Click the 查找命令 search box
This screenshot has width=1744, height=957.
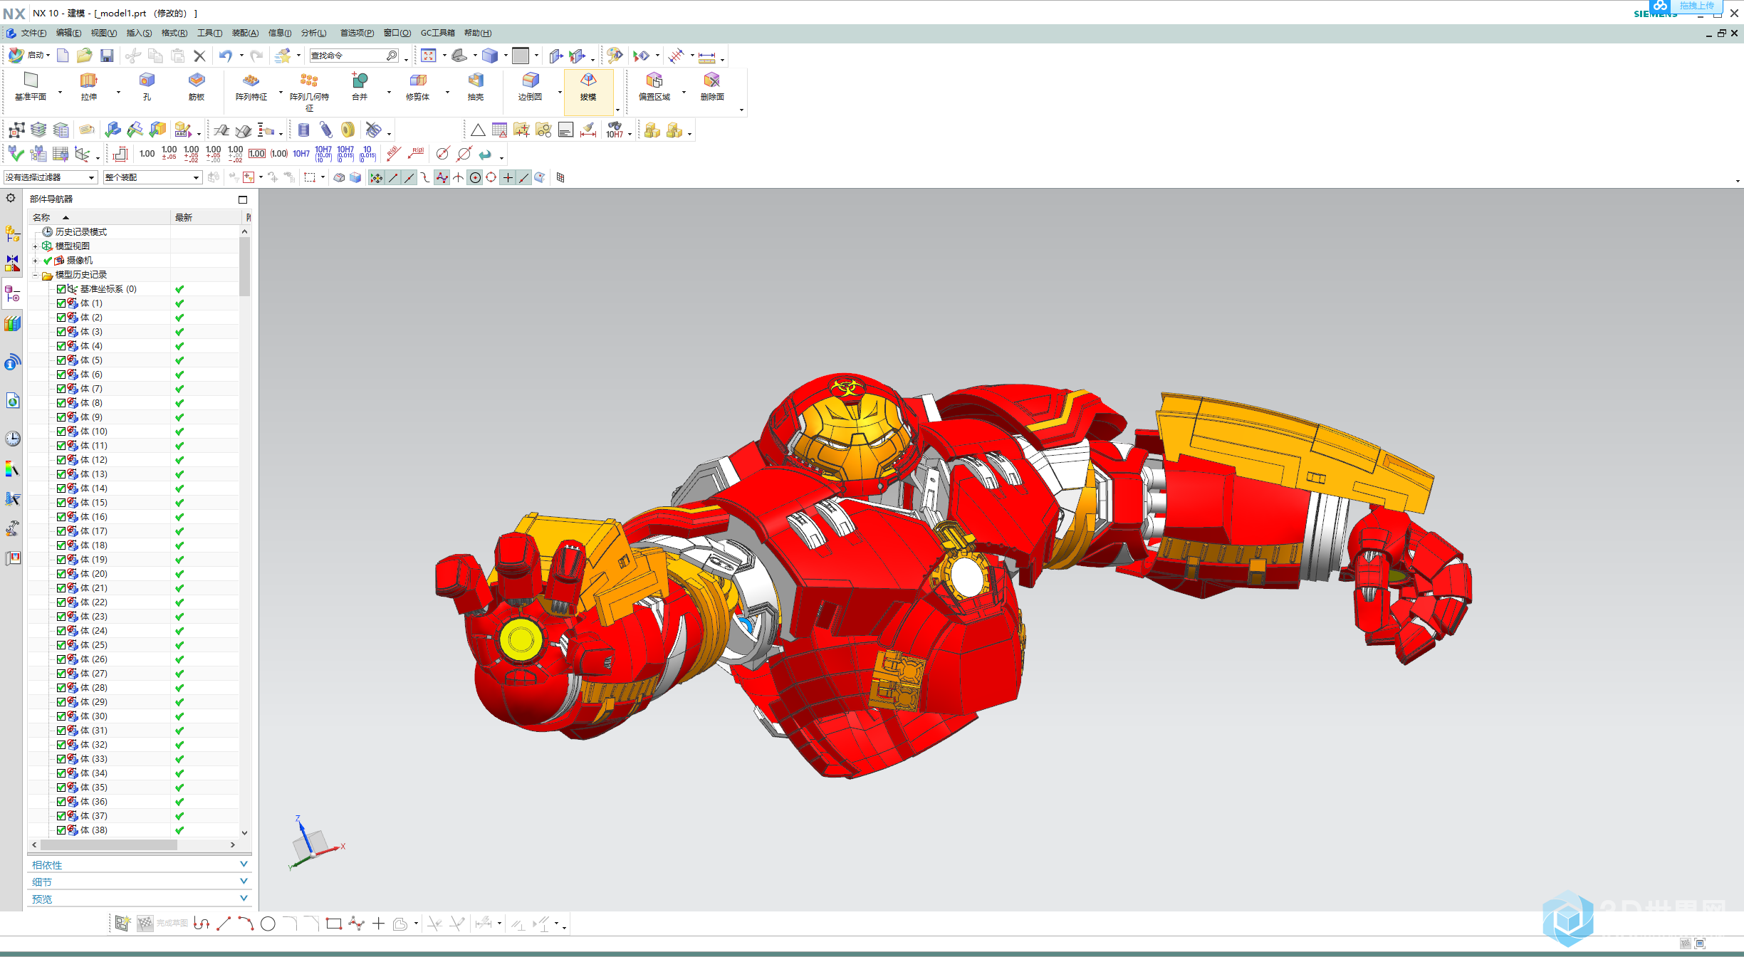tap(354, 56)
